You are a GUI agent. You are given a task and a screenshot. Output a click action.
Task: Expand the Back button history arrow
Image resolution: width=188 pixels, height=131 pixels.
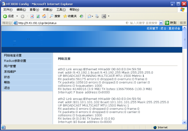tap(17, 16)
